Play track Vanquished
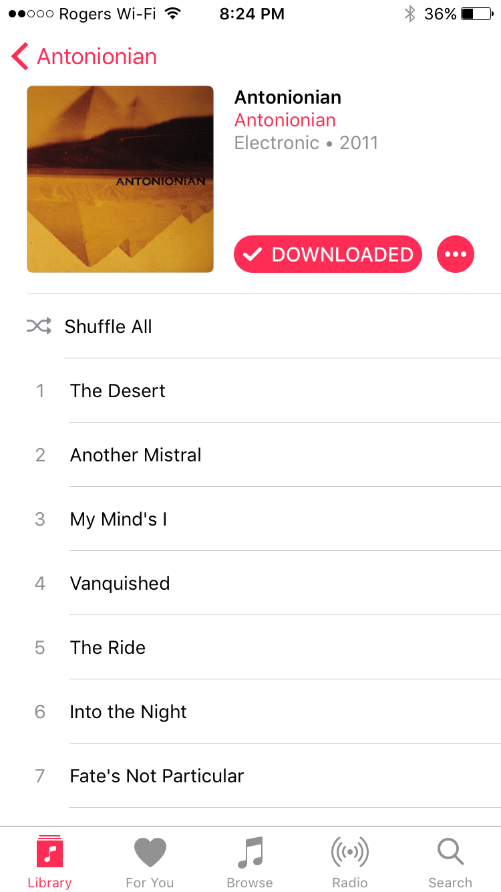The width and height of the screenshot is (501, 892). (x=264, y=583)
